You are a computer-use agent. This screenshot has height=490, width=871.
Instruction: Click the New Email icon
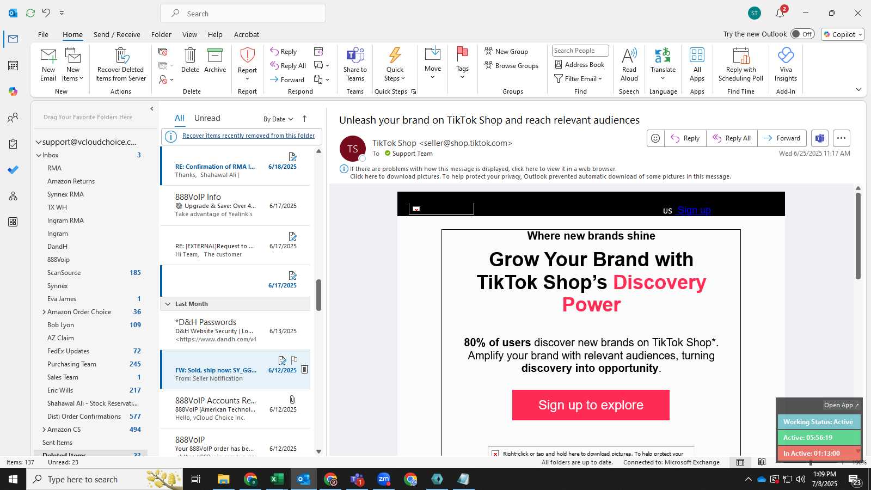click(x=48, y=56)
